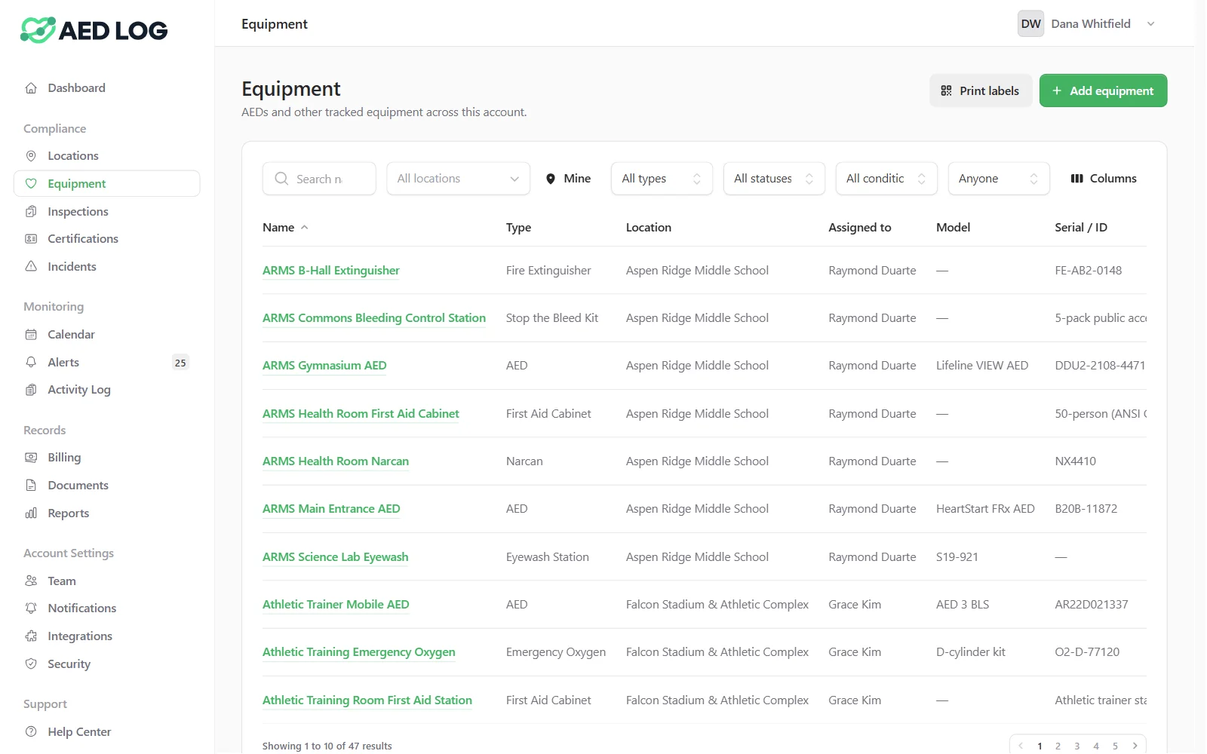Expand the Dana Whitfield user menu
The image size is (1207, 754).
click(x=1087, y=24)
